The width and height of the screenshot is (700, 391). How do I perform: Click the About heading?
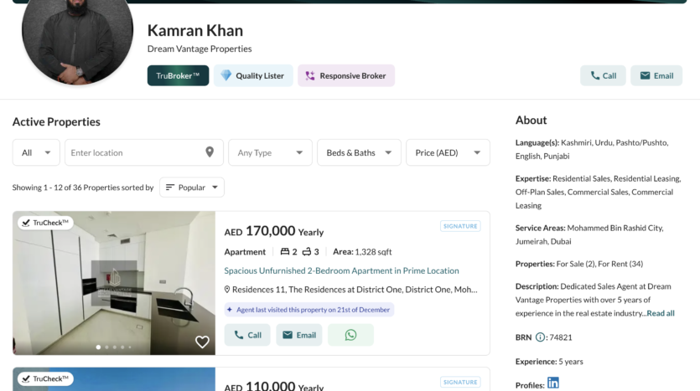coord(531,120)
